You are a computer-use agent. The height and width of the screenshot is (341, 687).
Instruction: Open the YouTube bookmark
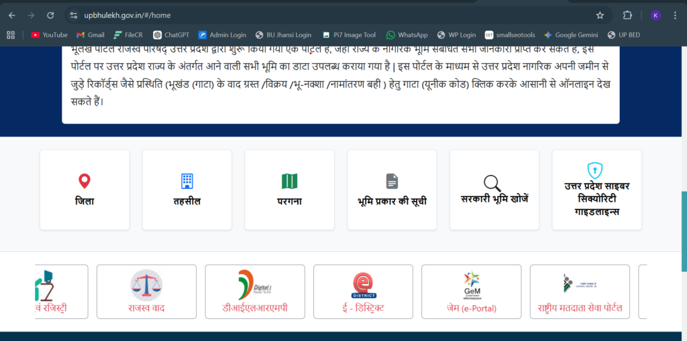click(49, 35)
